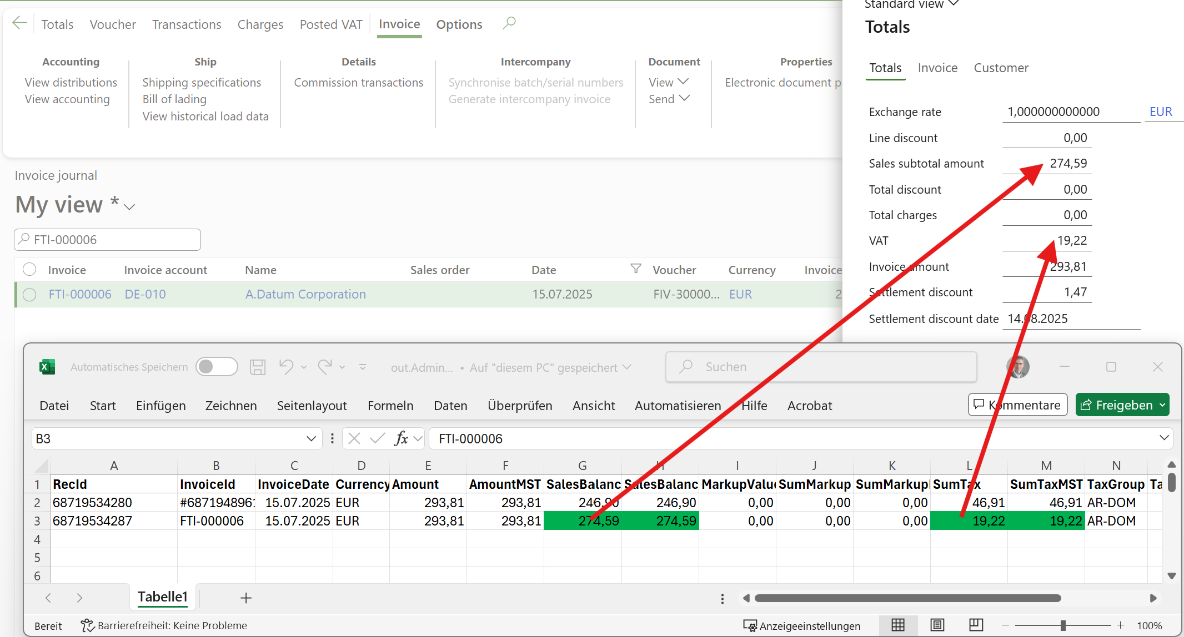Click the cancel X in formula bar
This screenshot has width=1184, height=637.
pos(354,438)
